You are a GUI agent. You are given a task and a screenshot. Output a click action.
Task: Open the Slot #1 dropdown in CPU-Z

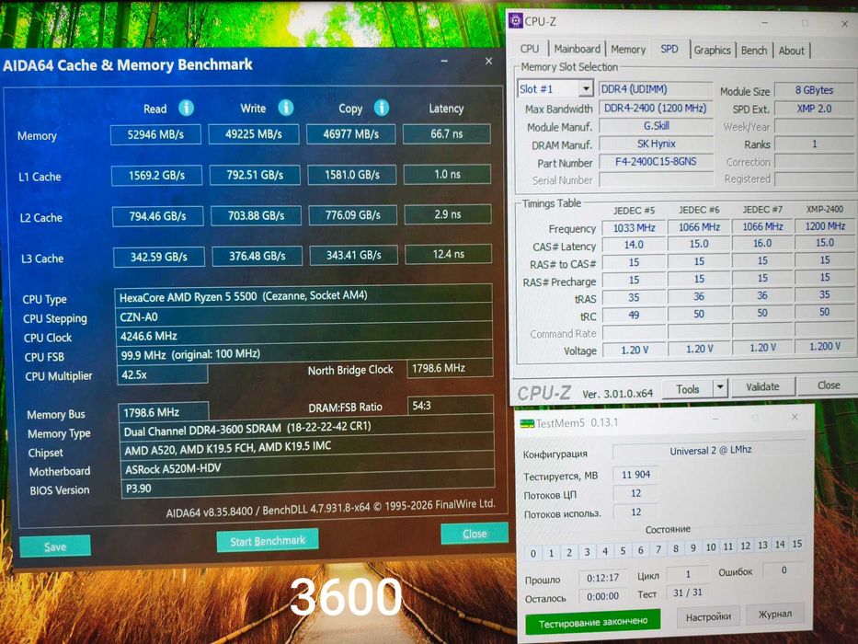[x=586, y=88]
